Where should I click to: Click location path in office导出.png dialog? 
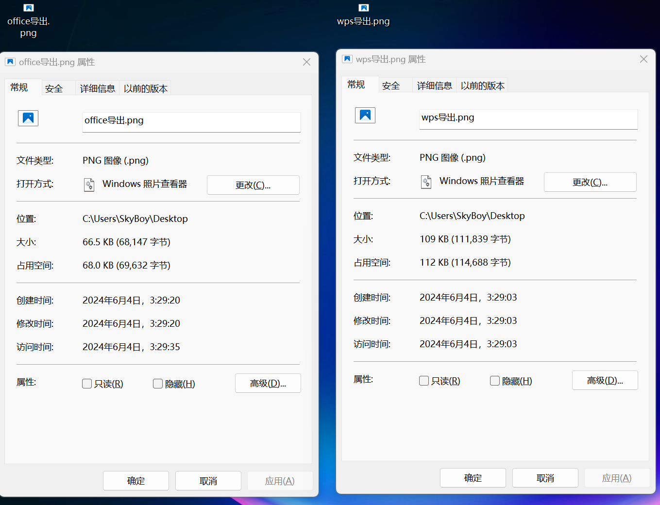pos(135,219)
